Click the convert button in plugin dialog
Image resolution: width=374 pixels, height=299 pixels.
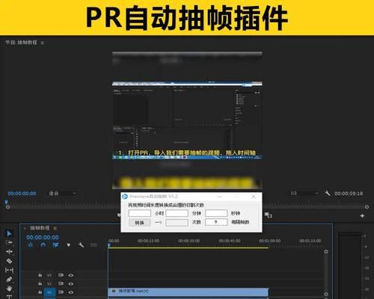tap(140, 223)
